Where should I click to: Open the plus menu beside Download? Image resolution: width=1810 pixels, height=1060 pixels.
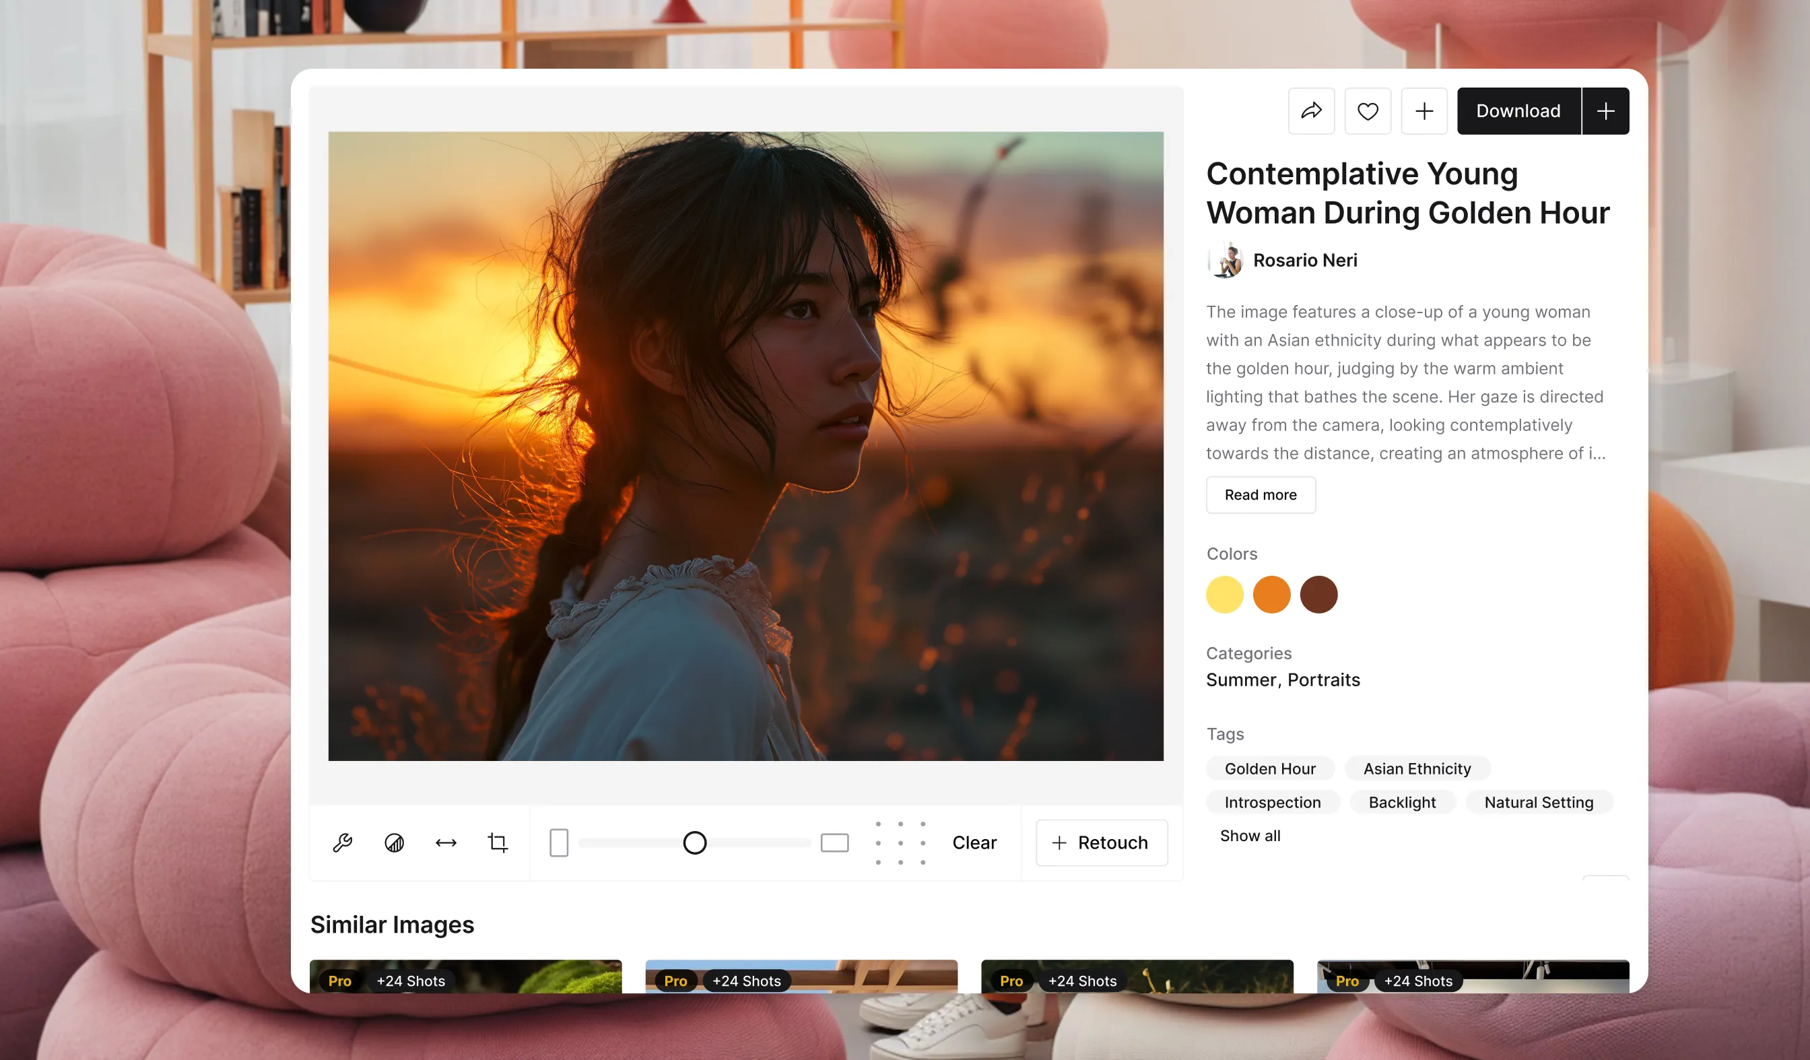pos(1605,111)
